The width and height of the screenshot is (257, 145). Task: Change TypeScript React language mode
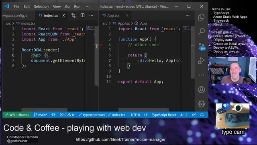pyautogui.click(x=164, y=115)
